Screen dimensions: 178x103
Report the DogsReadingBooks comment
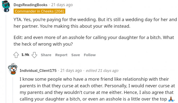61,55
